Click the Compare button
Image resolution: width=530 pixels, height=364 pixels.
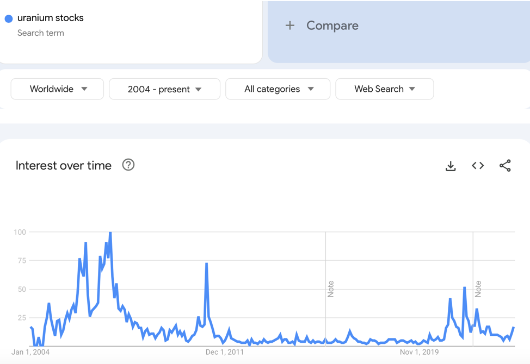(332, 26)
